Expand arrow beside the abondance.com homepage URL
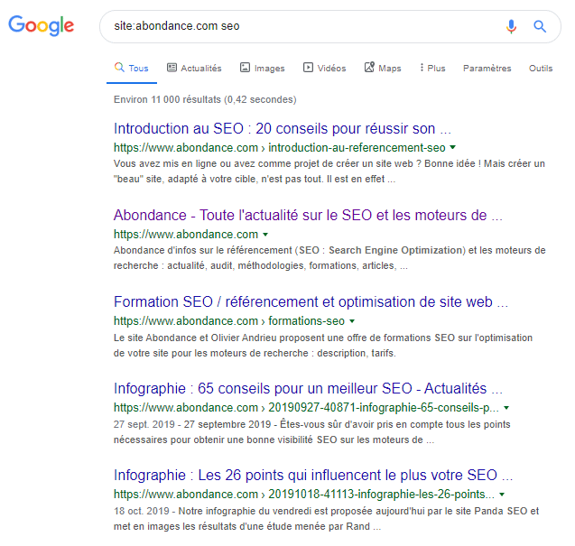 265,235
